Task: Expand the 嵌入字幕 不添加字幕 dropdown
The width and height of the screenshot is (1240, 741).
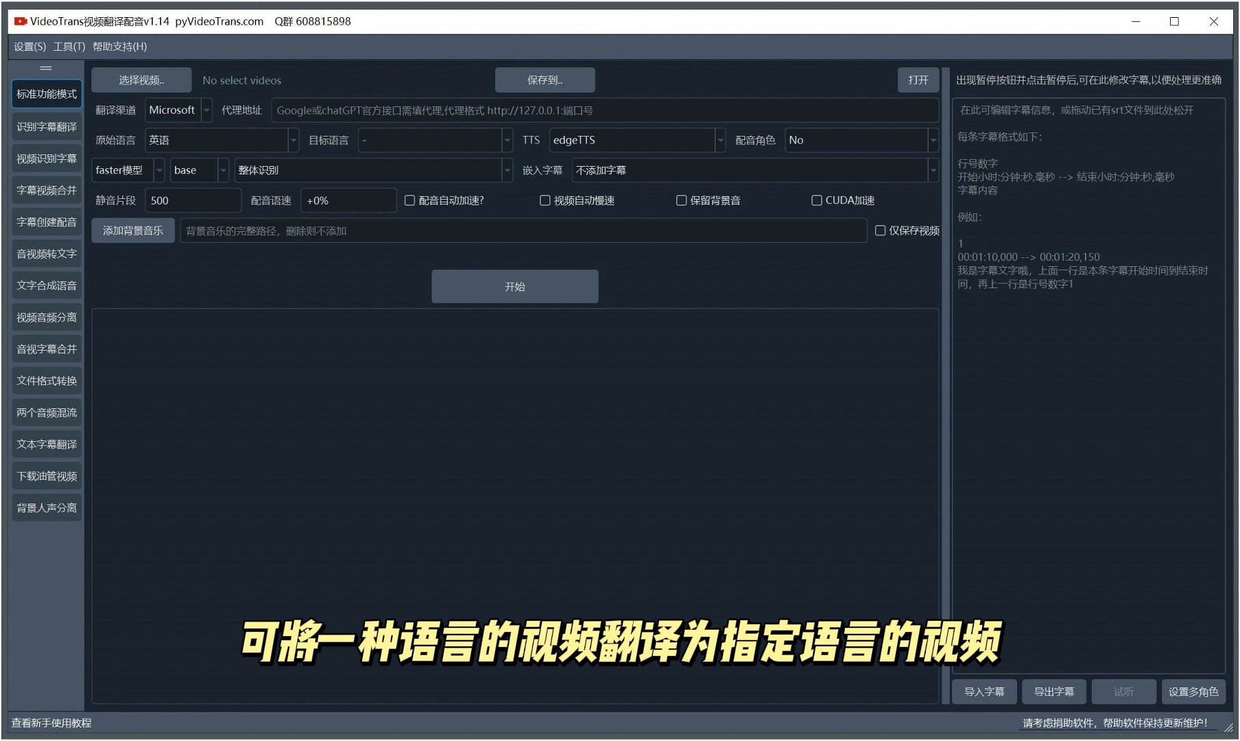Action: (755, 170)
